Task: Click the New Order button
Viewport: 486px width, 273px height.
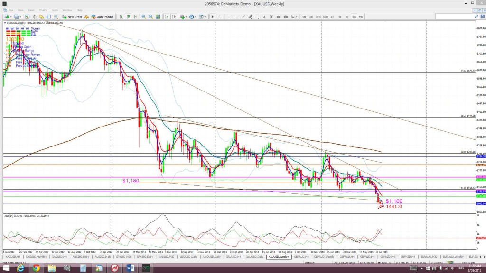Action: coord(72,17)
